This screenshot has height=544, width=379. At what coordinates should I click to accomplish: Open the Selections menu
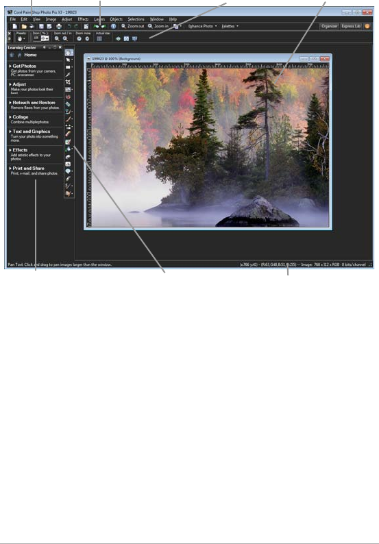pyautogui.click(x=136, y=19)
